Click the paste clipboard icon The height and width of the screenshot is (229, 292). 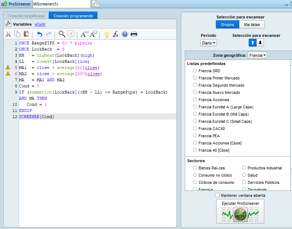point(26,34)
